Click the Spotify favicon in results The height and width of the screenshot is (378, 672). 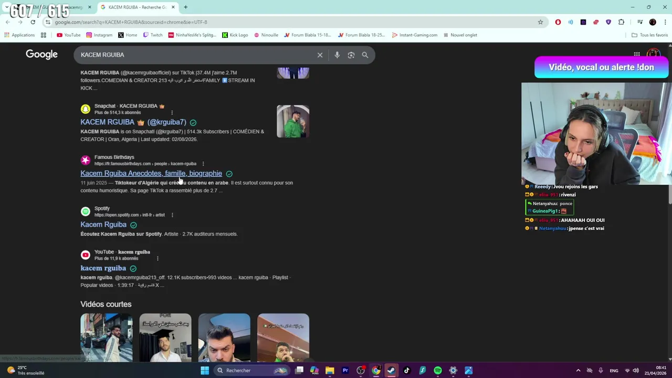(85, 212)
